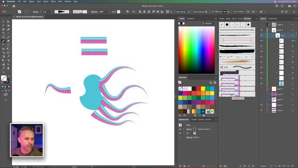Show hidden Layer 7 visibility box
298x168 pixels.
point(262,94)
